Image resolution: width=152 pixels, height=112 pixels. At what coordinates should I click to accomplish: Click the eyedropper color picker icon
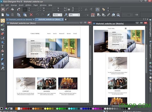click(x=9, y=109)
